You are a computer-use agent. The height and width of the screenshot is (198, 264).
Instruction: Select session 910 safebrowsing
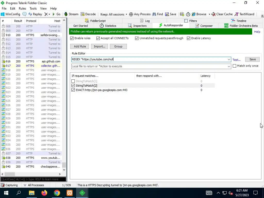click(31, 35)
